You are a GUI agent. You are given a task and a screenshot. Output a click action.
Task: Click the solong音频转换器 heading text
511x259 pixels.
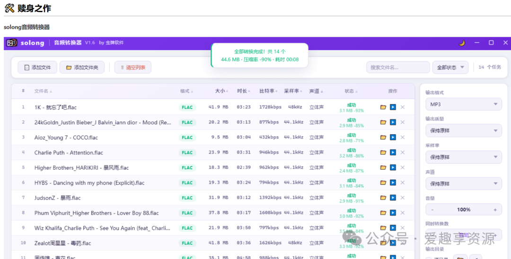point(26,27)
